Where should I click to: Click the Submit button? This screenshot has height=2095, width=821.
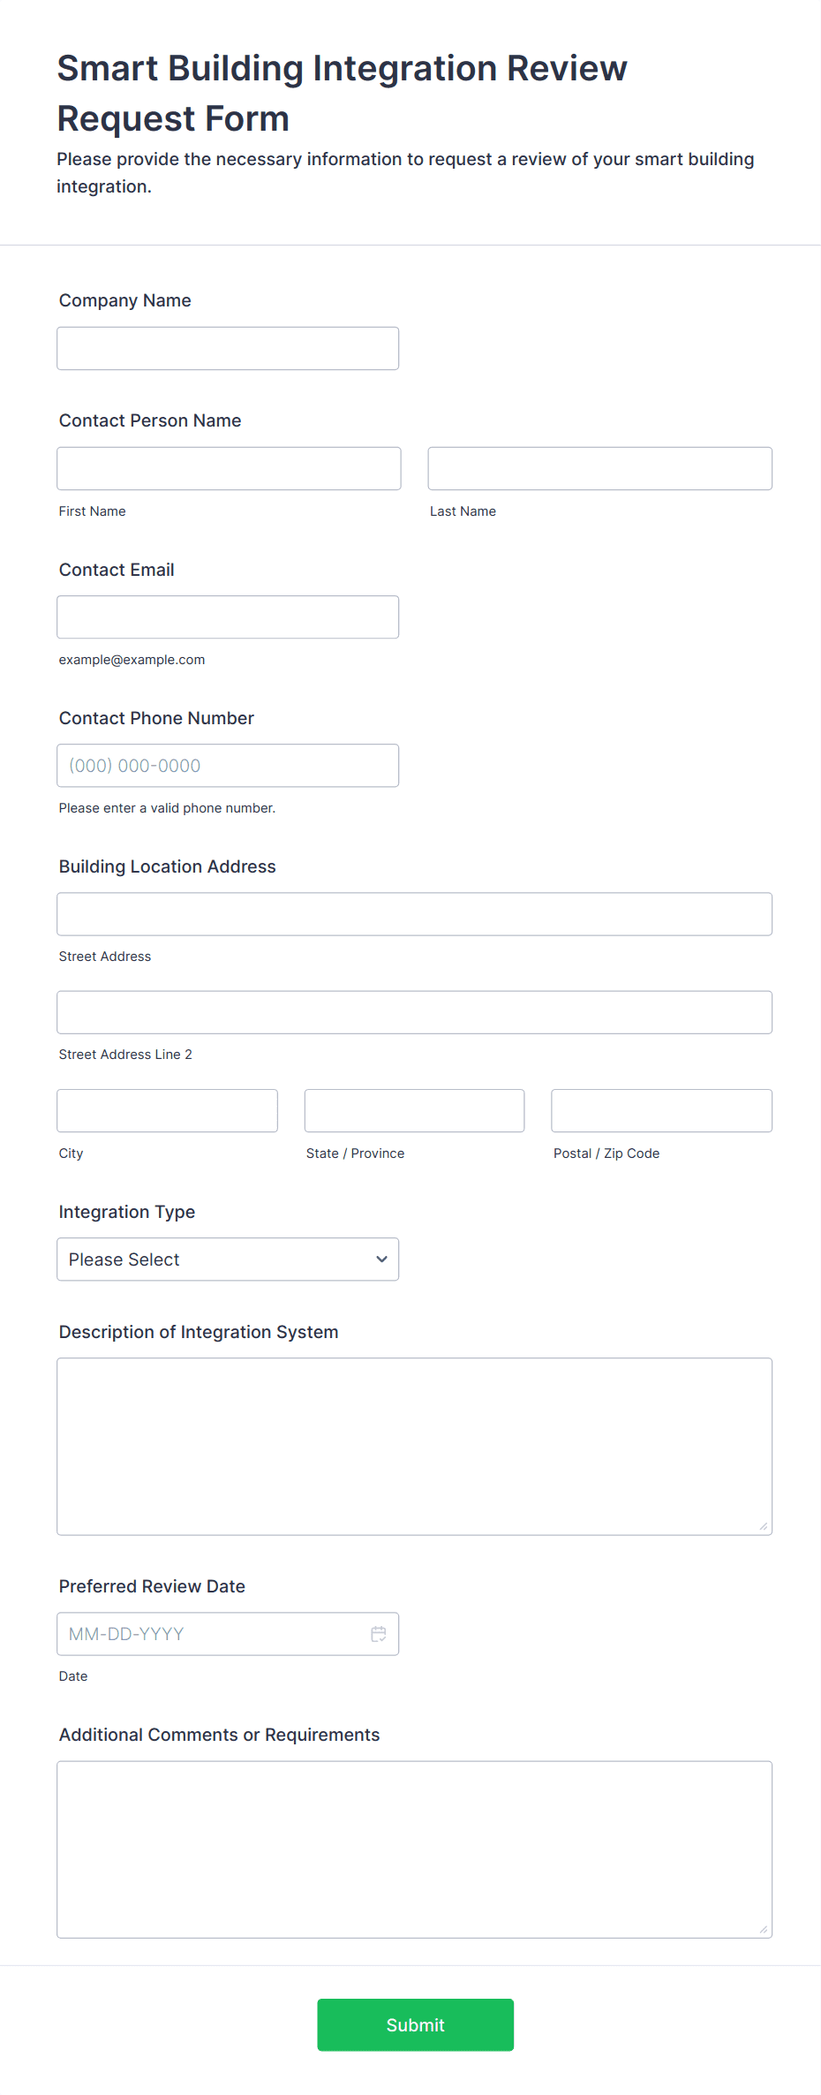coord(415,2024)
